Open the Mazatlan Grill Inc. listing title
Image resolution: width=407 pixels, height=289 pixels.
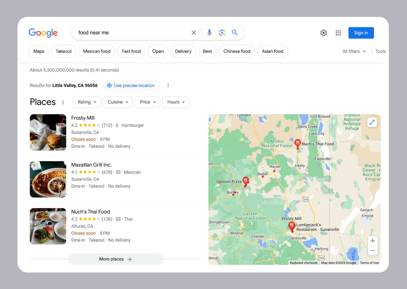click(x=91, y=165)
